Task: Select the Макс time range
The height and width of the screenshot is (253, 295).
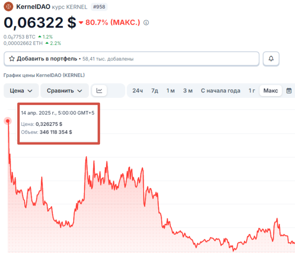Action: 271,90
